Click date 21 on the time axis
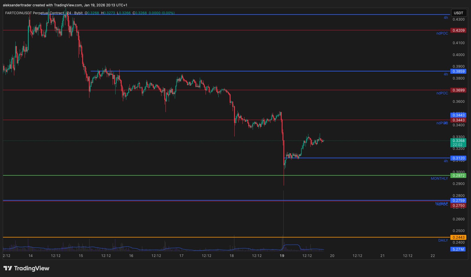This screenshot has height=277, width=471. 382,256
